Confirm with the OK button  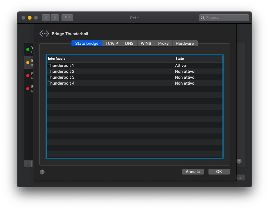point(219,171)
